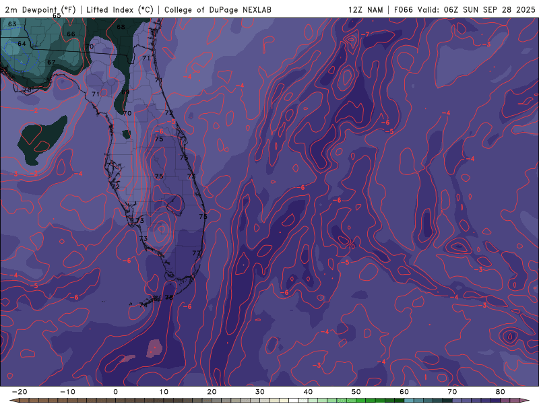Click the "Lifted Index (°C)" title label
This screenshot has height=404, width=539.
tap(120, 9)
